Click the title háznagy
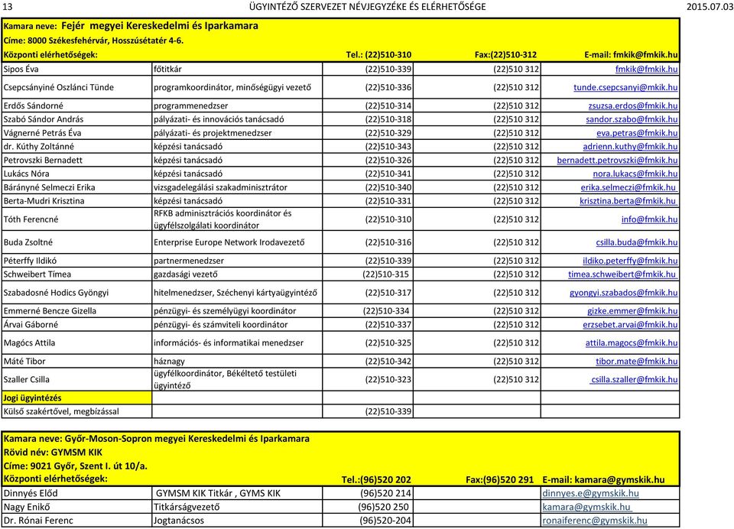This screenshot has height=529, width=734. 170,361
